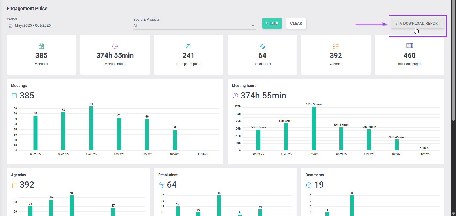
Task: Click the 07/2025 bar in Meetings chart
Action: (91, 128)
